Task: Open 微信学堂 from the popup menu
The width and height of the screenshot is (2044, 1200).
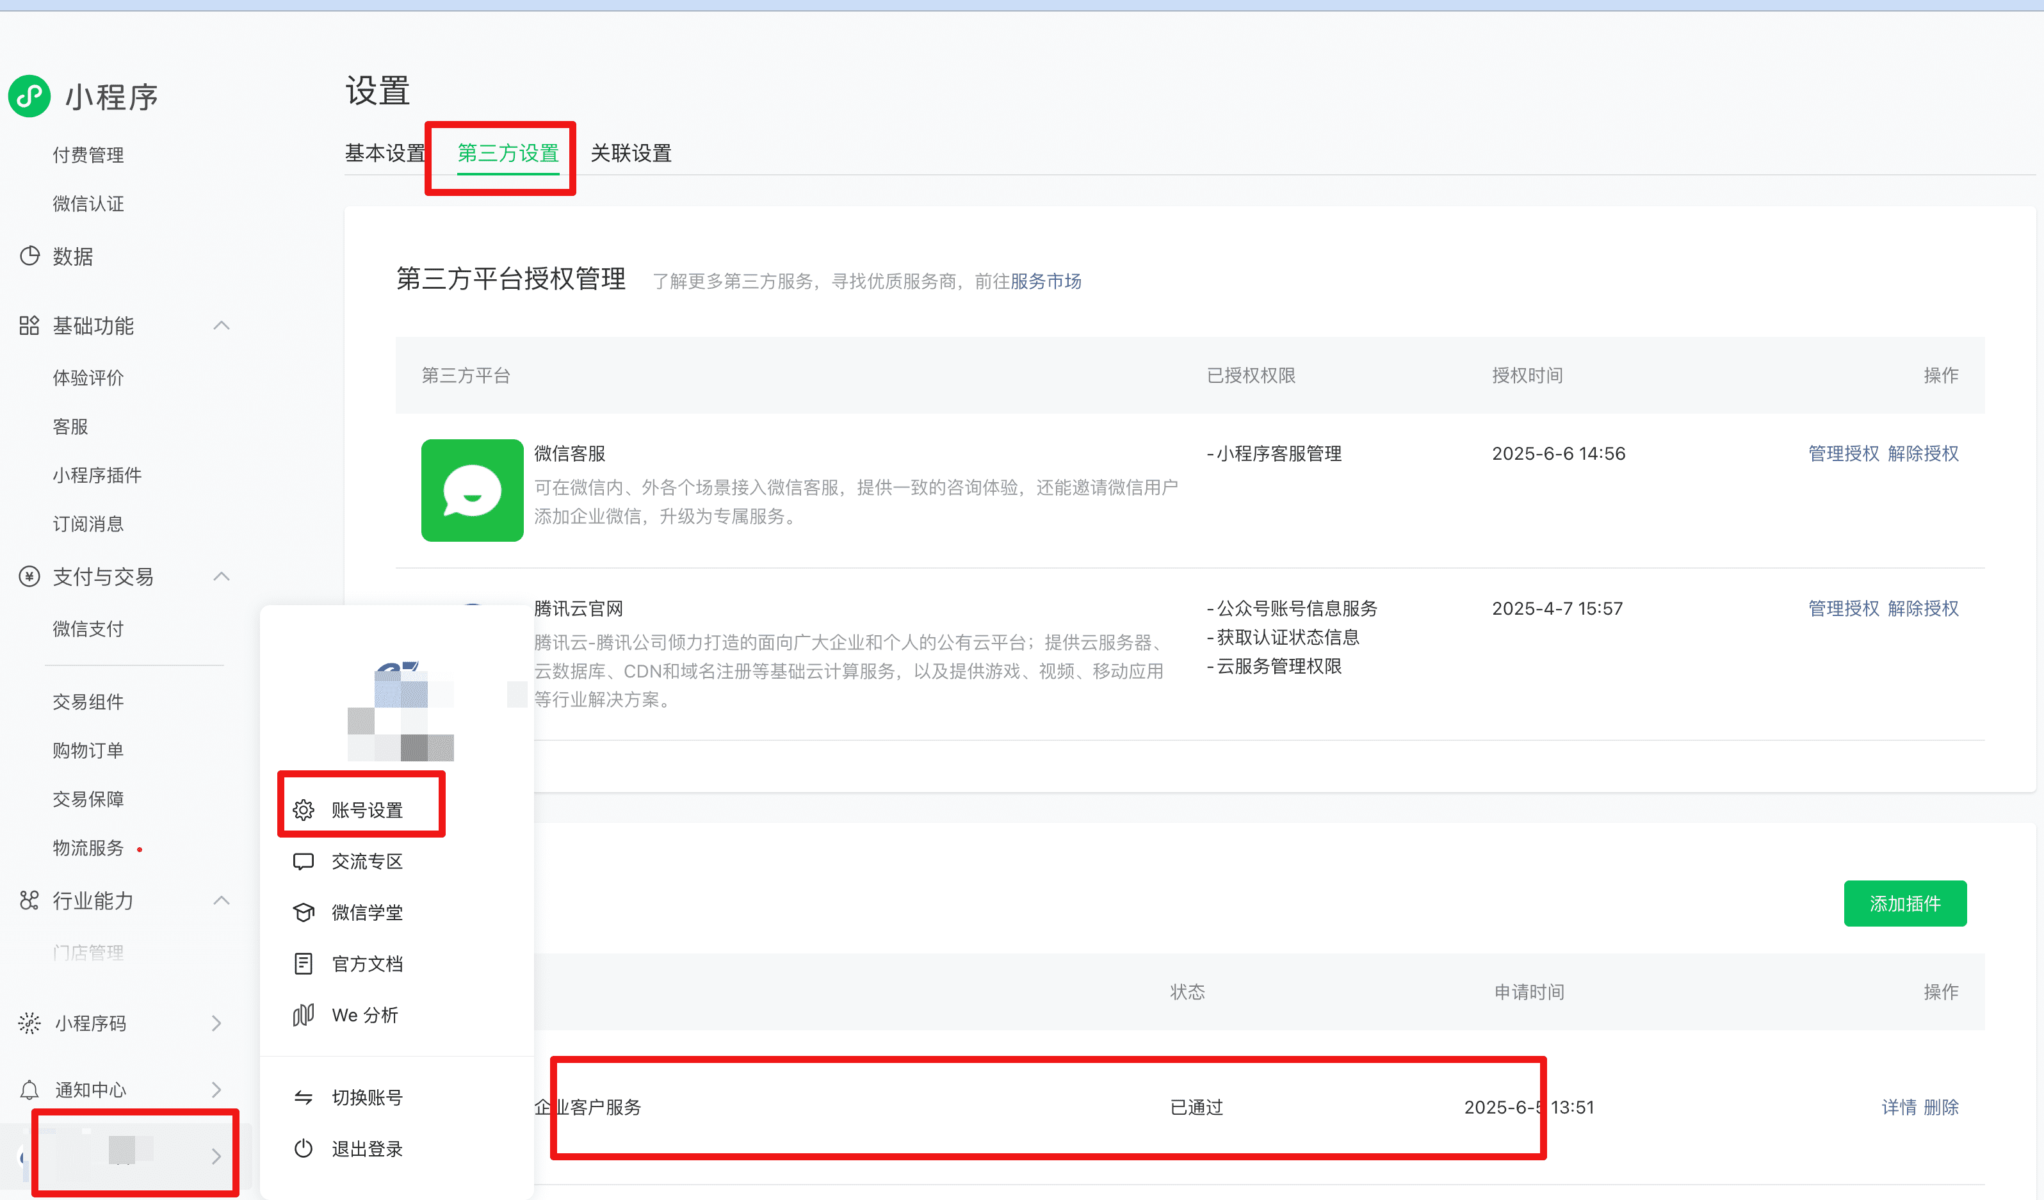Action: click(x=368, y=912)
